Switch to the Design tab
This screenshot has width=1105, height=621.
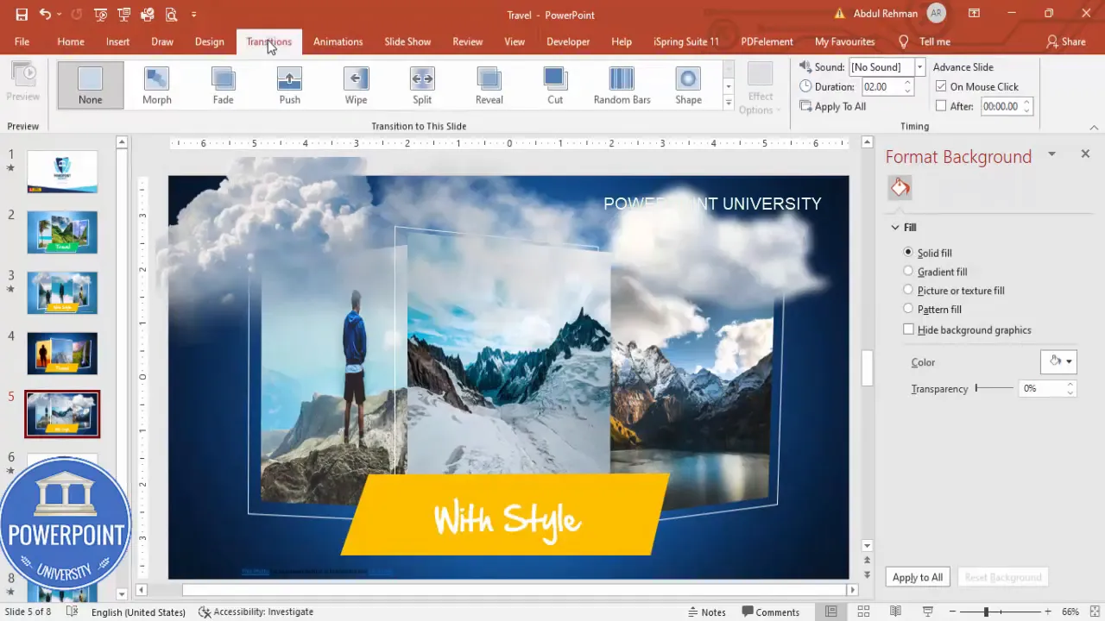210,41
